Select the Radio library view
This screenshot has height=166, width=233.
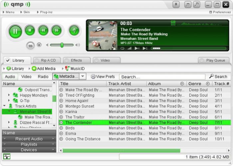[x=43, y=77]
